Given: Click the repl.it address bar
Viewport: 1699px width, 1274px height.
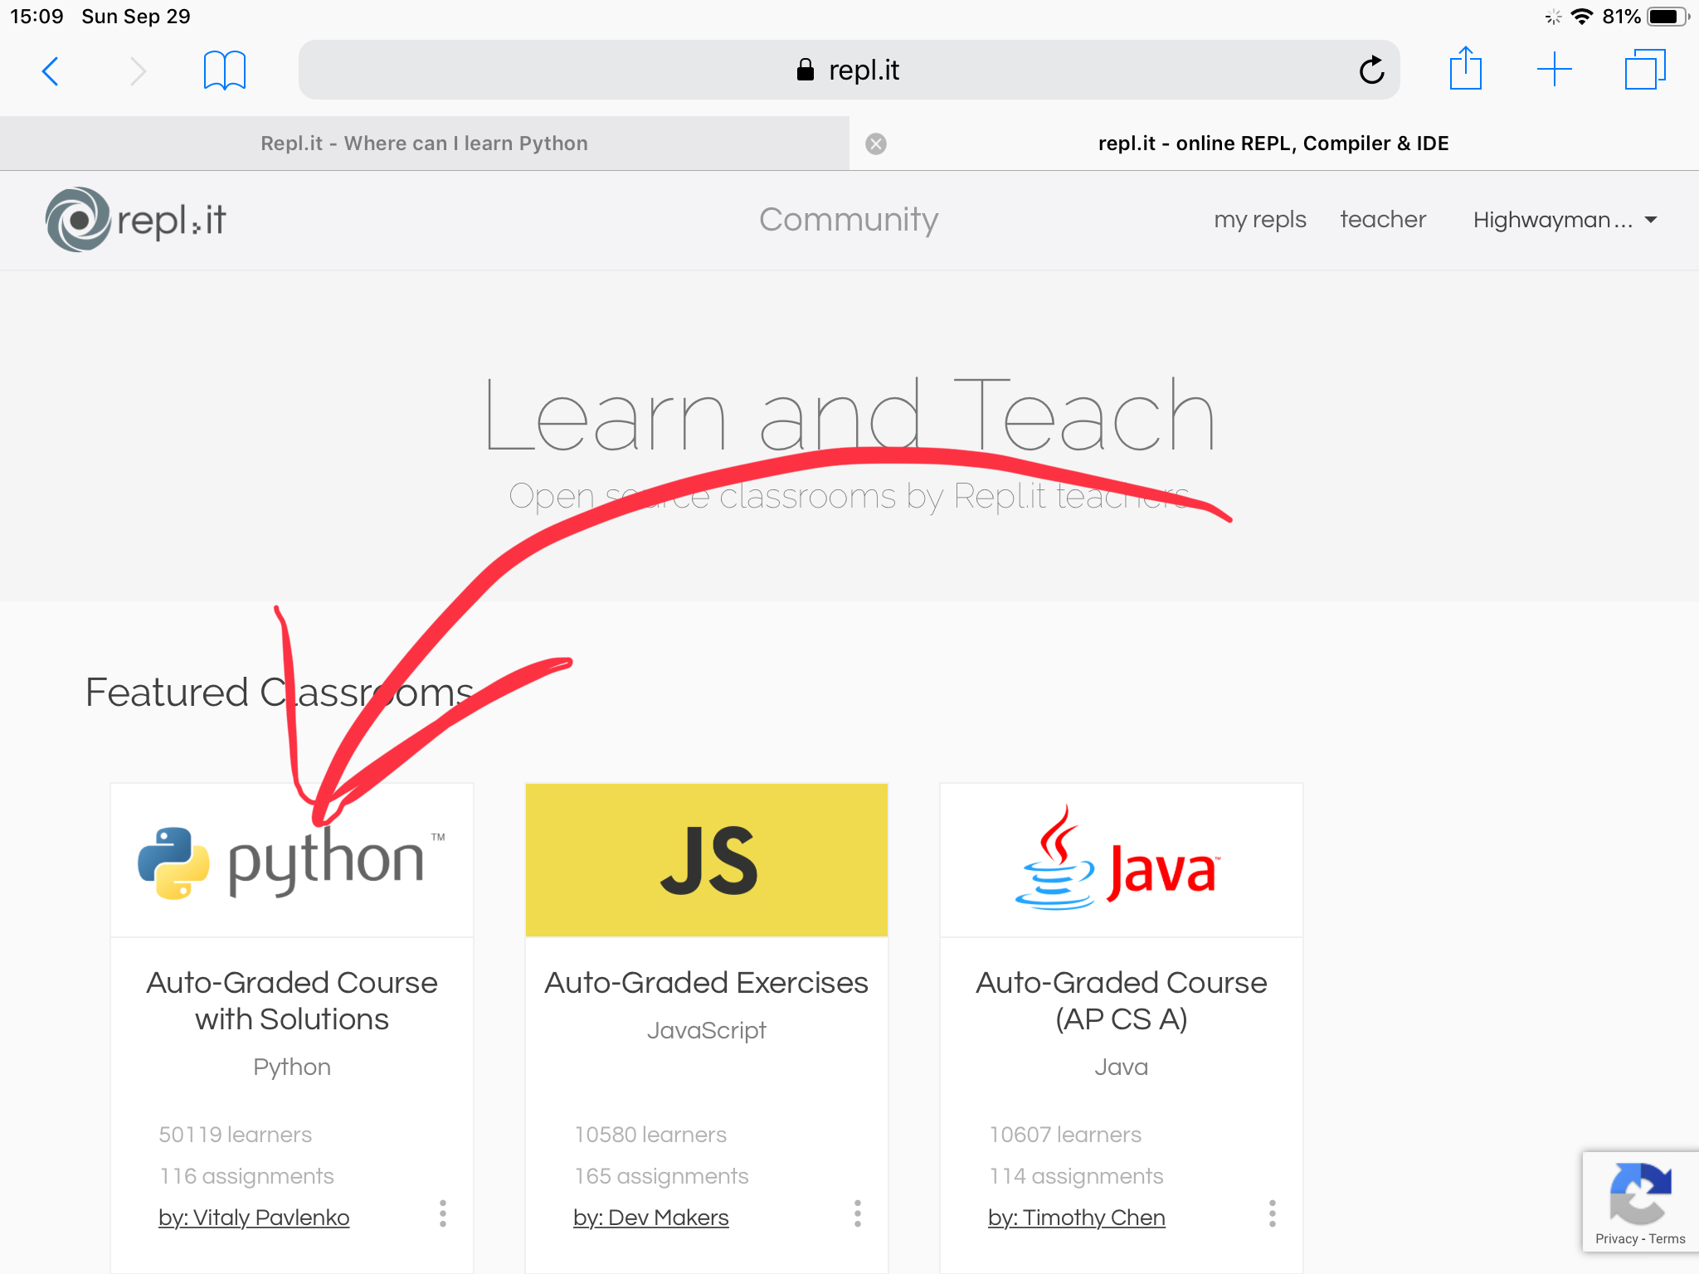Looking at the screenshot, I should 849,70.
